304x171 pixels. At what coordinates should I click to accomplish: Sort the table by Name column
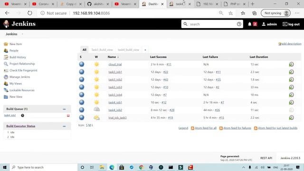pyautogui.click(x=113, y=57)
